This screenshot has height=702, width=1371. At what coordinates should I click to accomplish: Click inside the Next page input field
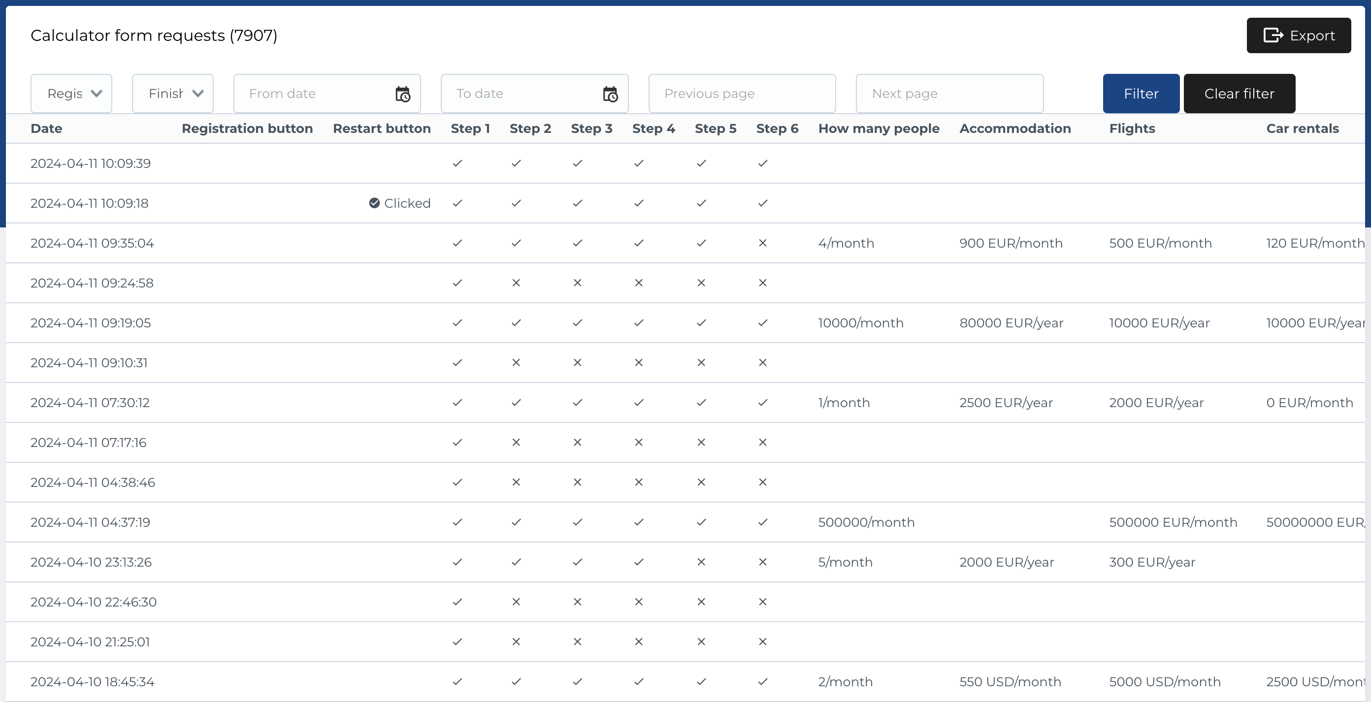(949, 93)
